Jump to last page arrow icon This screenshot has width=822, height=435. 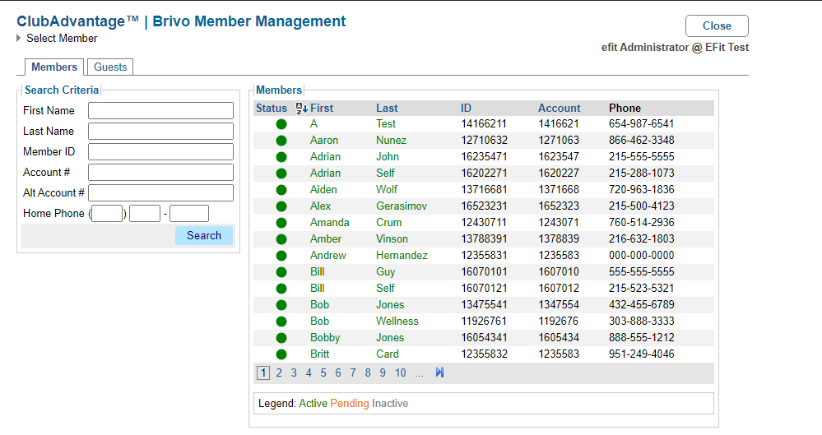pos(440,373)
